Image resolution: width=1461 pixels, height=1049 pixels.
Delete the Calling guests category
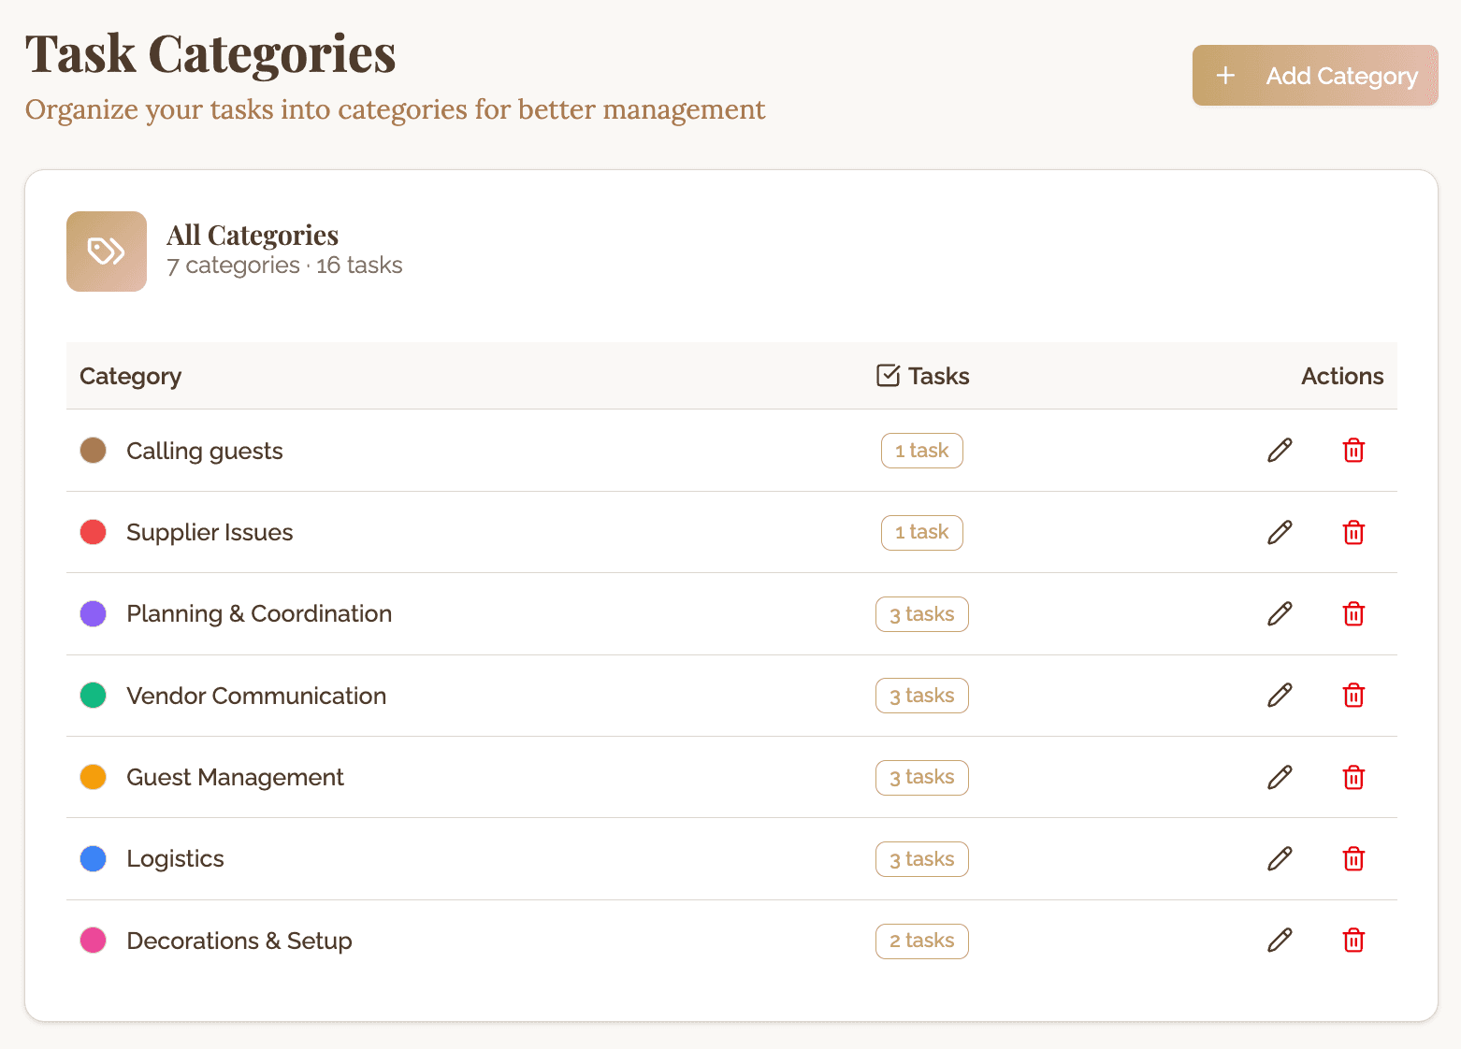(1353, 451)
